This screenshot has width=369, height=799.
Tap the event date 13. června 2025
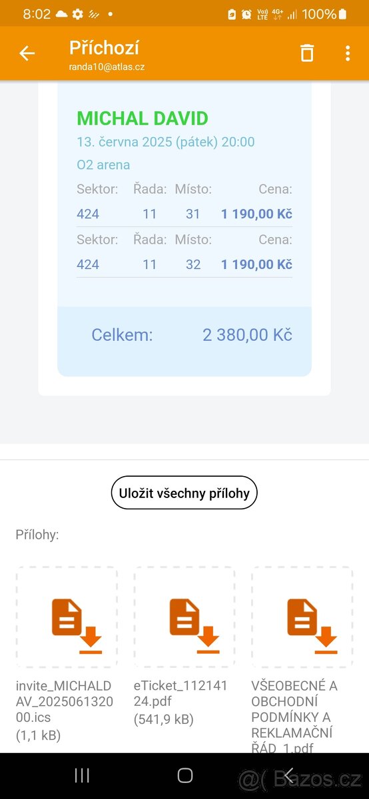(x=165, y=142)
